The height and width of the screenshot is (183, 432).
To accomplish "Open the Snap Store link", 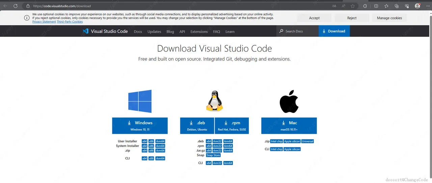I will point(213,155).
